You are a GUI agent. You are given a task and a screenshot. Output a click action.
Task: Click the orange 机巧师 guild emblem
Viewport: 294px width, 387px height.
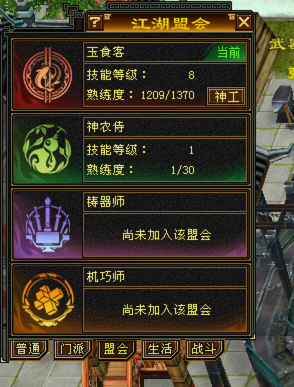tap(48, 300)
